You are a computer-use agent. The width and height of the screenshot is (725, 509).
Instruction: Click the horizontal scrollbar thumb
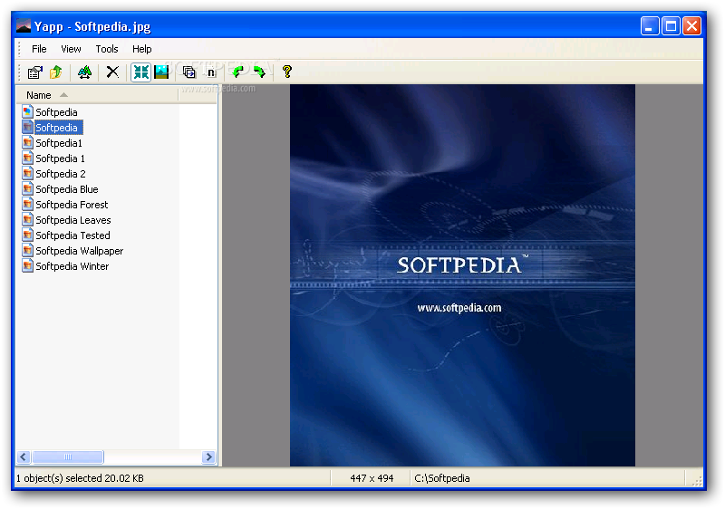coord(67,456)
